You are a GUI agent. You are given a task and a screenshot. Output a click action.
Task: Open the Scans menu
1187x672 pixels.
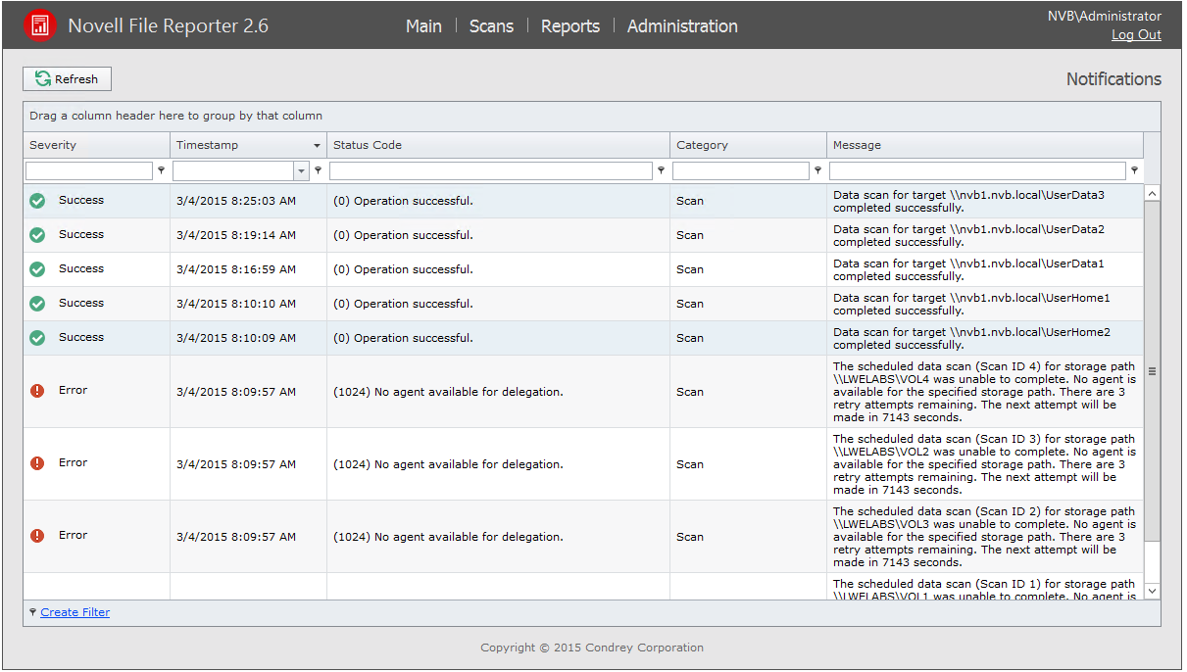[x=491, y=26]
